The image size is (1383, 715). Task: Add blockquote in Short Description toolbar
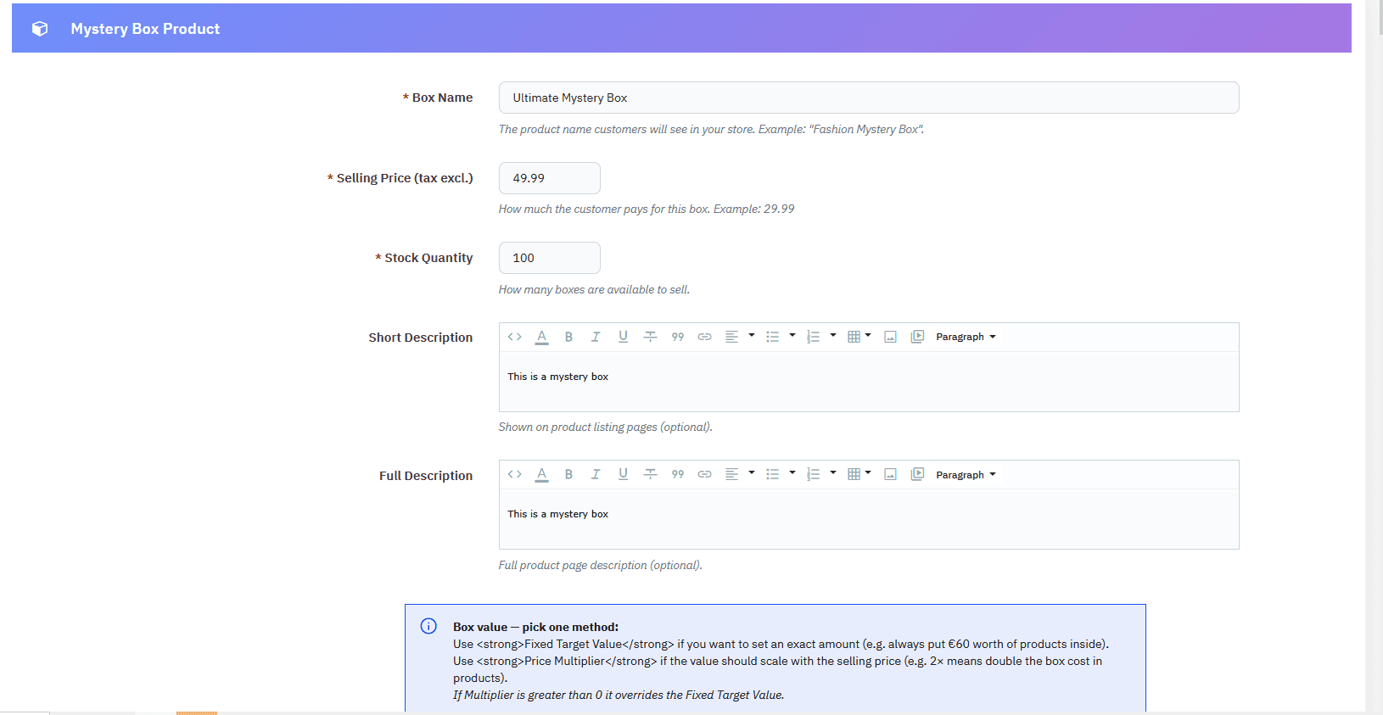tap(677, 337)
